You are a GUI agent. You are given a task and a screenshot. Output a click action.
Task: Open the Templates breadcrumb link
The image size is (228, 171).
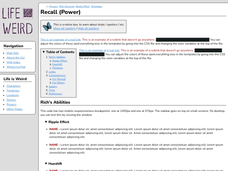pos(97,6)
